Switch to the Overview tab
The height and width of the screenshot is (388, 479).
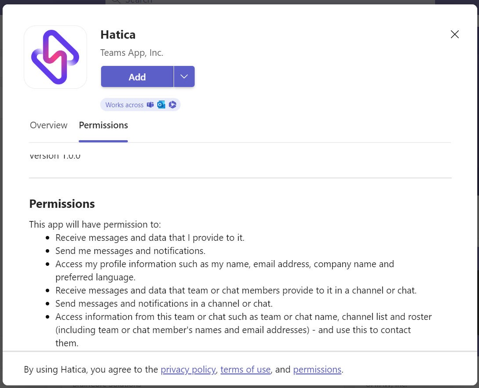coord(49,125)
